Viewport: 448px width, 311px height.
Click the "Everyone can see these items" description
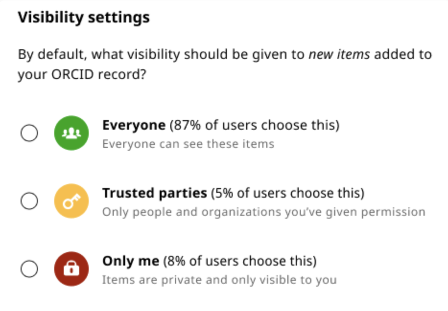[188, 144]
